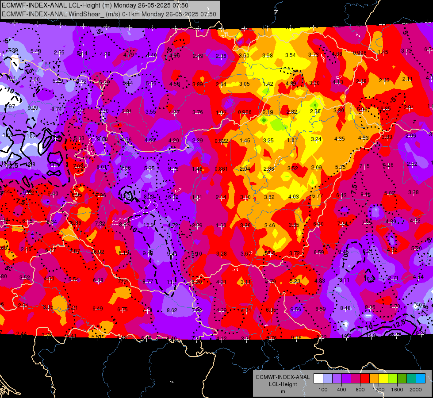
Task: Click the legend label 100
Action: coord(323,390)
